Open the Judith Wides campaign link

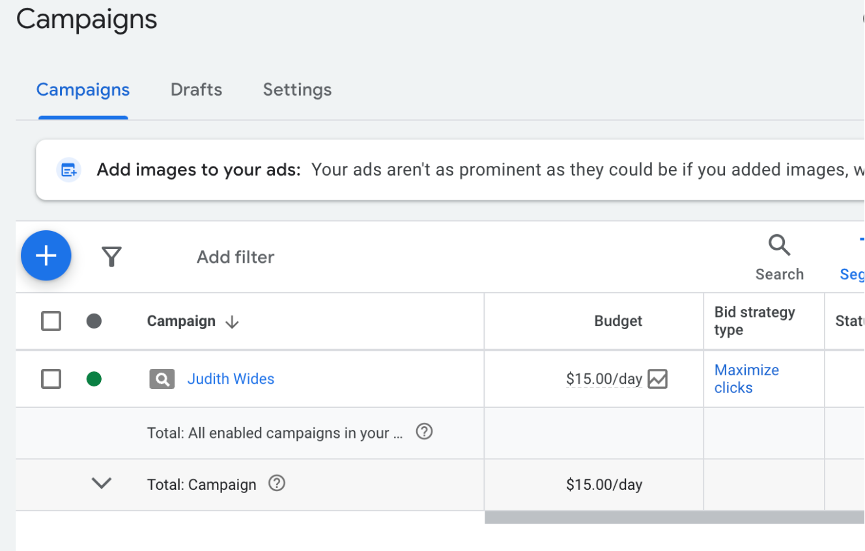(231, 379)
